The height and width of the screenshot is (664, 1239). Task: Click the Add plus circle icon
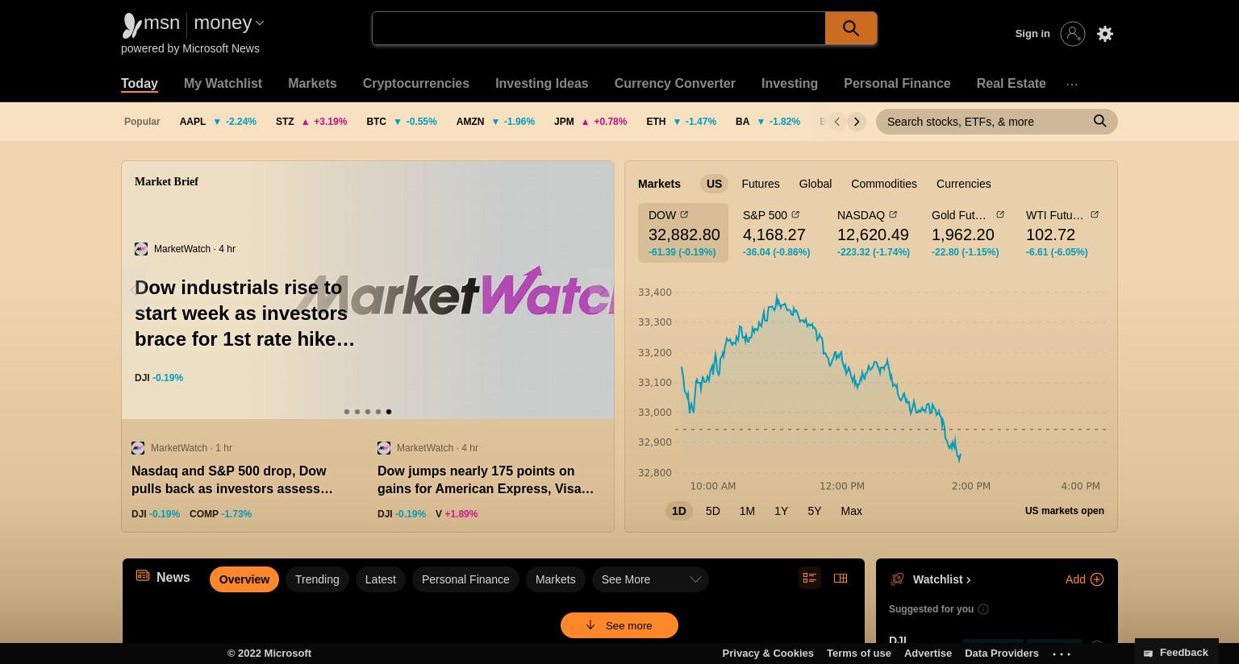click(1096, 579)
